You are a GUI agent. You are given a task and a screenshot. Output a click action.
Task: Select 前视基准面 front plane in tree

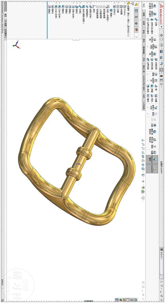104,12
